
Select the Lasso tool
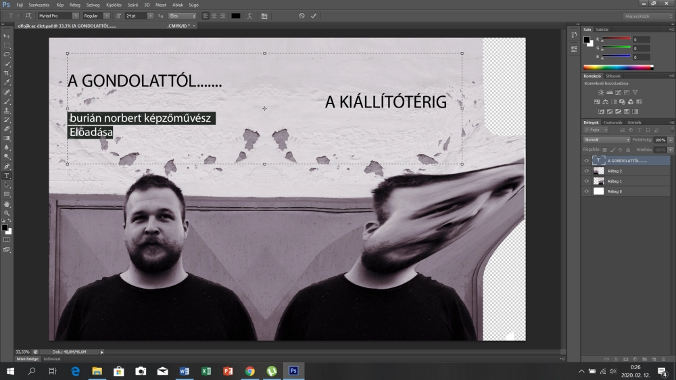pos(7,54)
